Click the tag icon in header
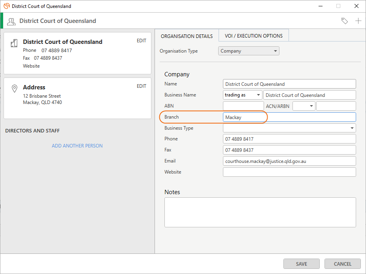The height and width of the screenshot is (274, 366). pos(344,21)
